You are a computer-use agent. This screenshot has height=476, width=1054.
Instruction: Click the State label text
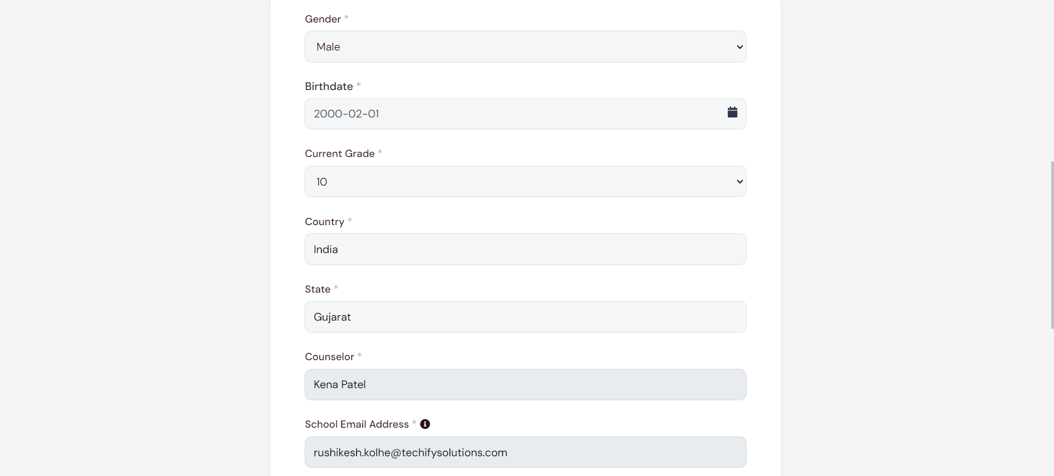(x=318, y=289)
